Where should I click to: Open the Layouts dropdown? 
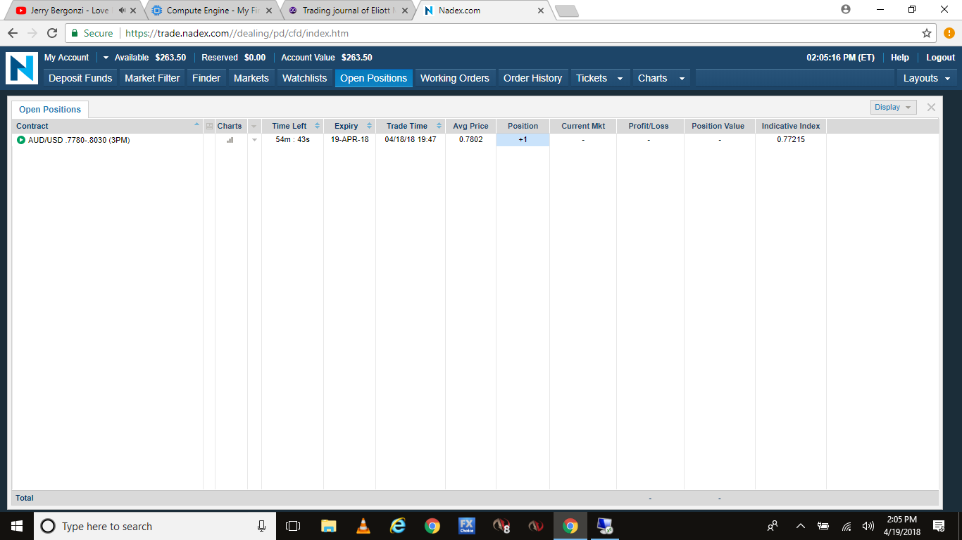(927, 78)
